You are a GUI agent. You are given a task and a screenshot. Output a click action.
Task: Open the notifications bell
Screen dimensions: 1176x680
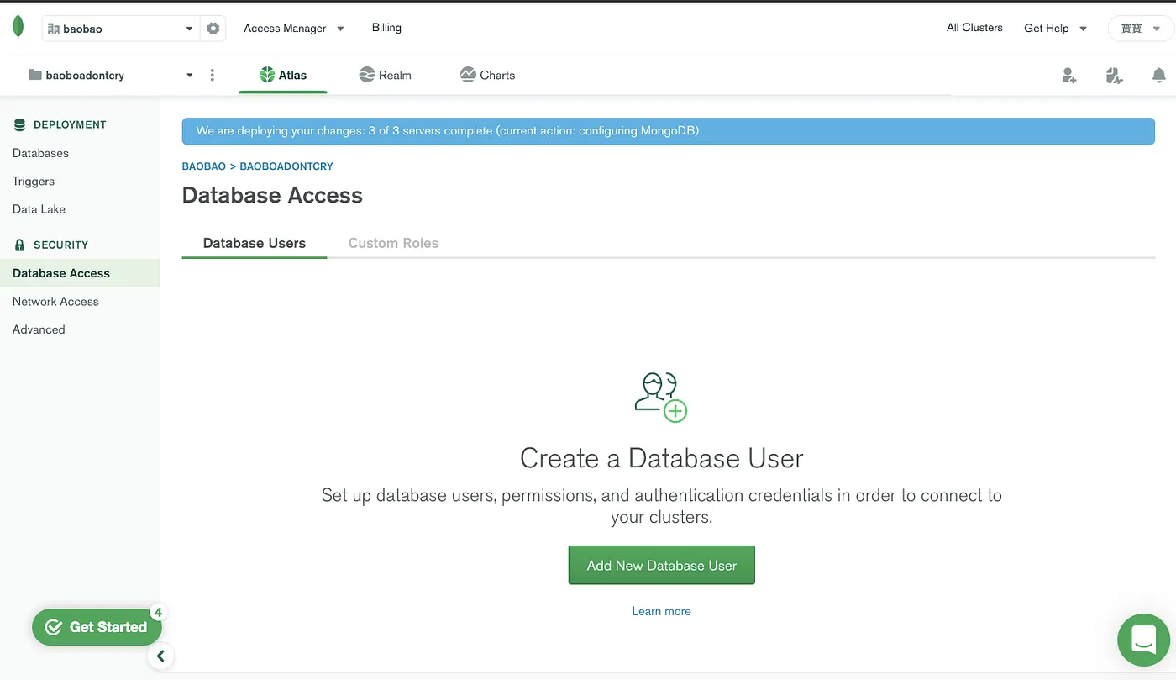1159,76
